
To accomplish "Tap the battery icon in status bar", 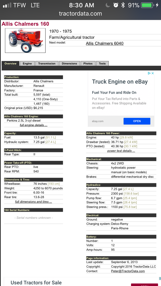I will pos(147,5).
